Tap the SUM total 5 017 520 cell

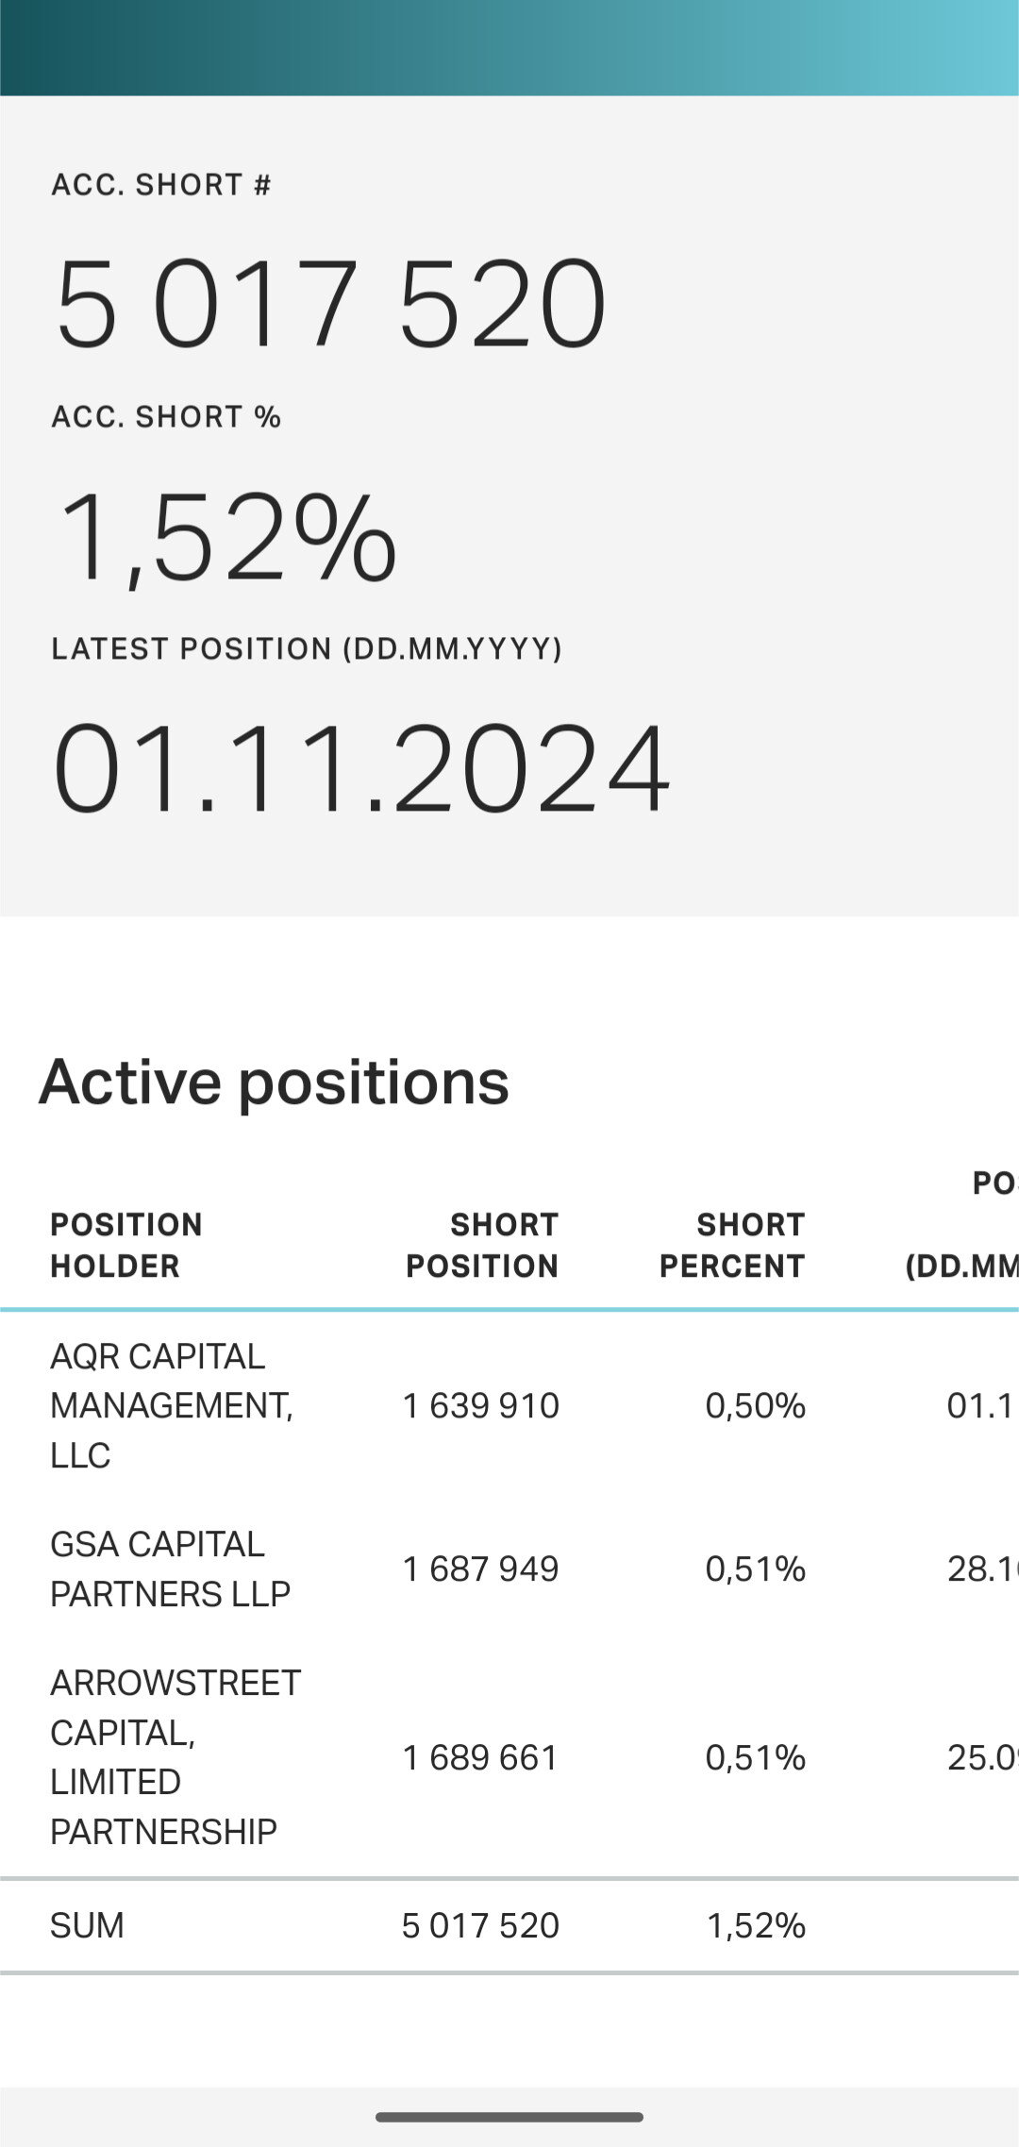481,1925
